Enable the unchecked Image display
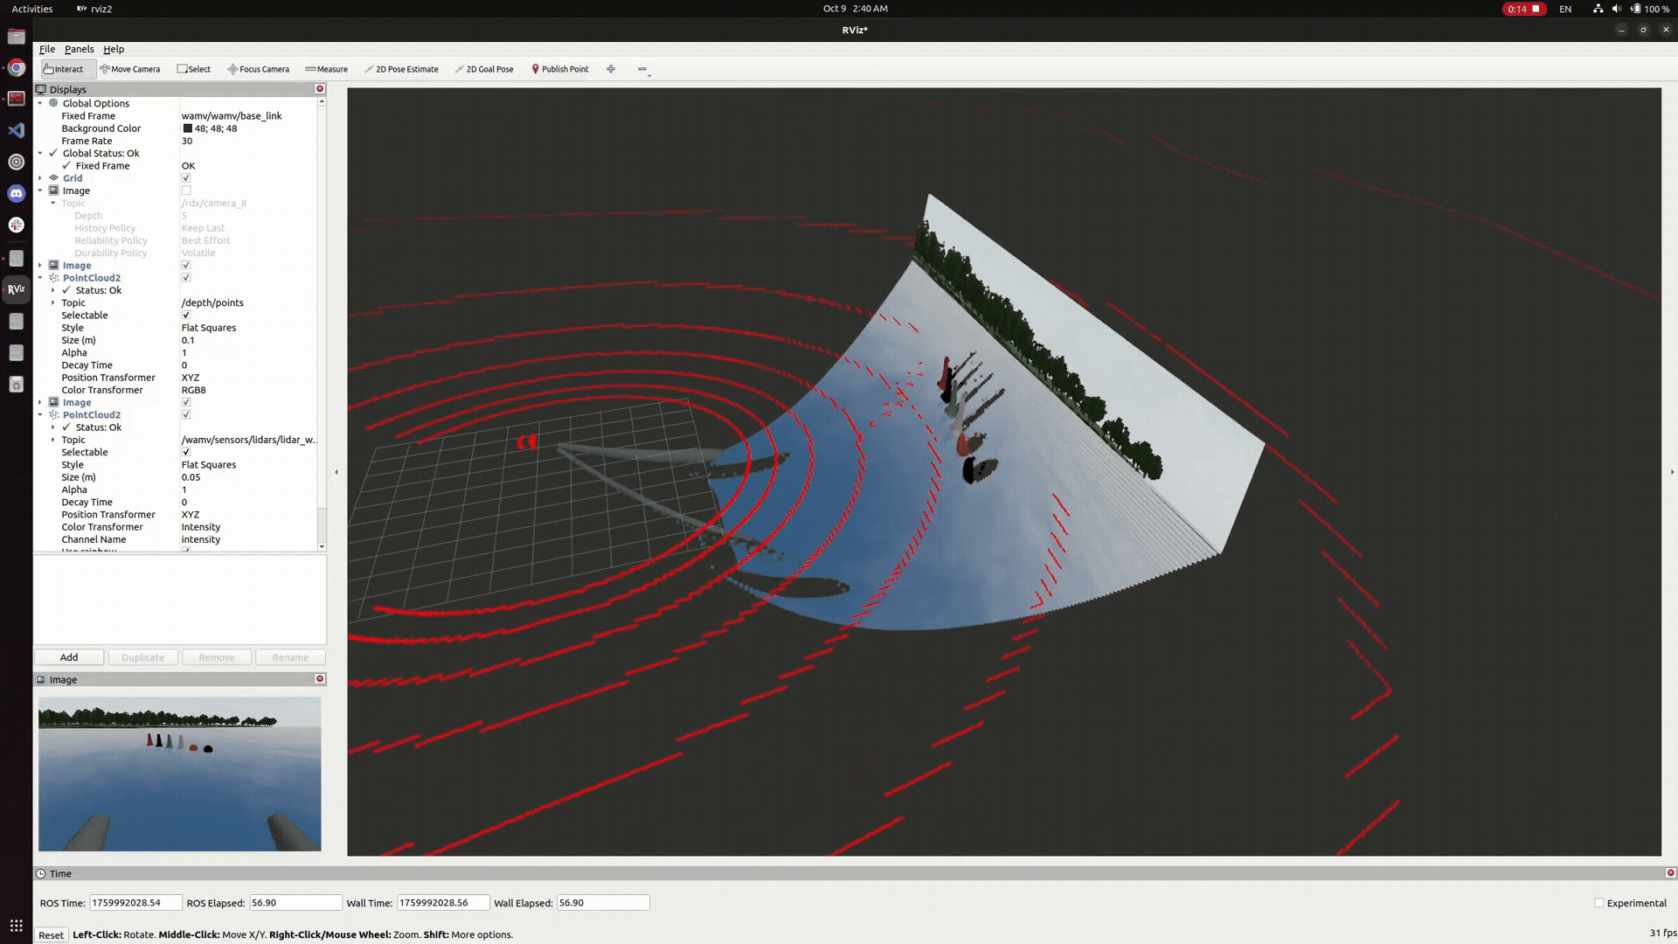This screenshot has height=944, width=1678. (x=186, y=190)
